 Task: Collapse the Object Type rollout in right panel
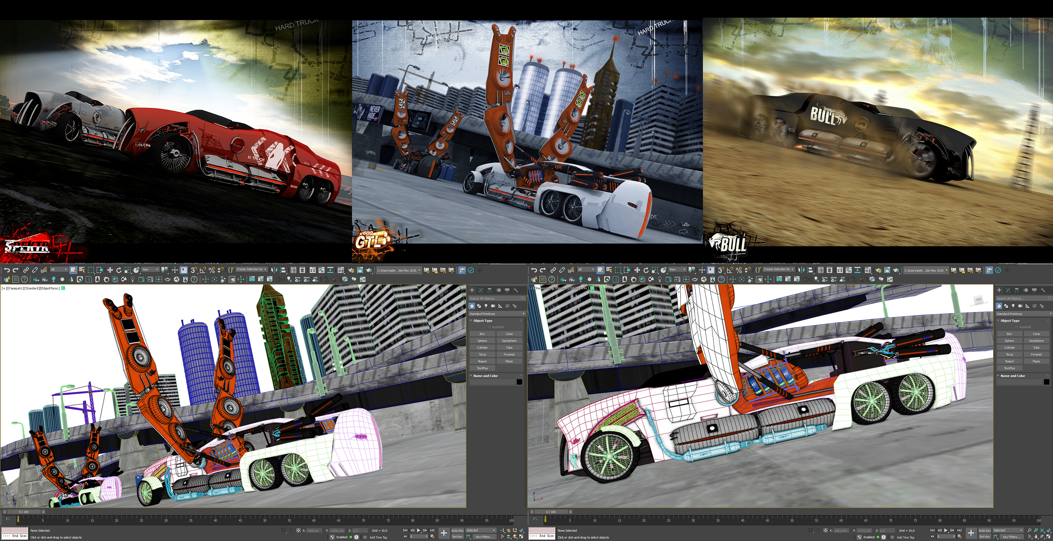click(1010, 321)
